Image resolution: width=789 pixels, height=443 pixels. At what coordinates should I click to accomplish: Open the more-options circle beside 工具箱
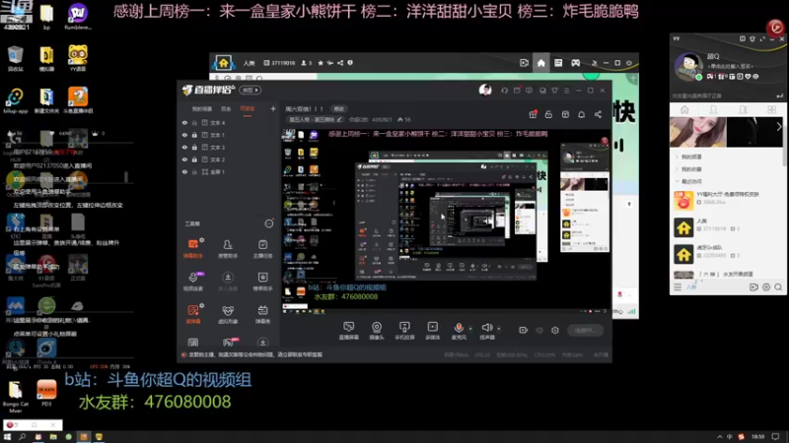pyautogui.click(x=269, y=223)
